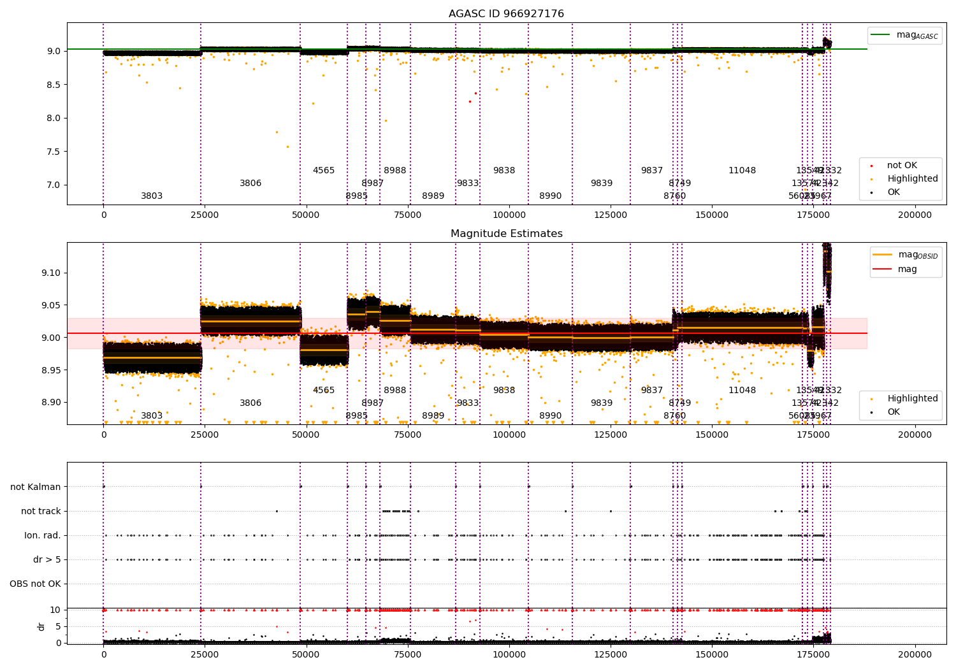Click the 8.95 y-axis tick label
Viewport: 956px width, 669px height.
tap(51, 370)
